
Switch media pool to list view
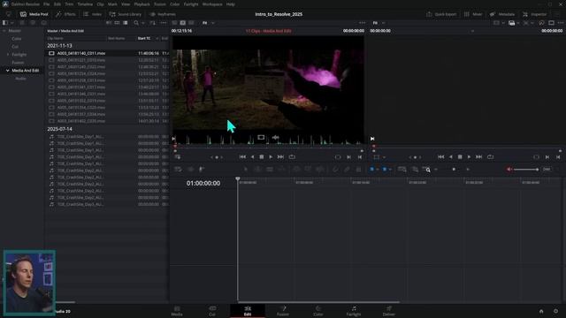pyautogui.click(x=126, y=23)
